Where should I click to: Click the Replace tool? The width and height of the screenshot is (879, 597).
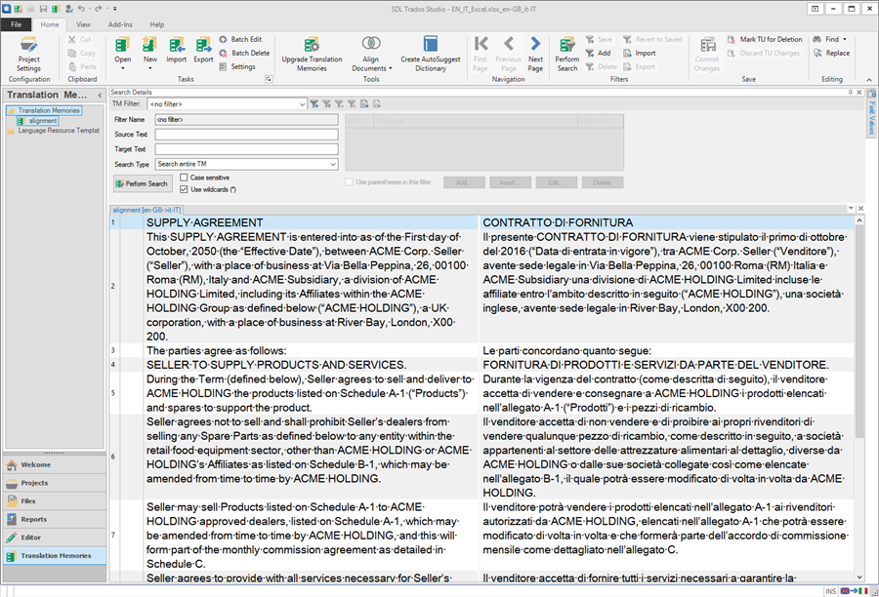pos(832,53)
